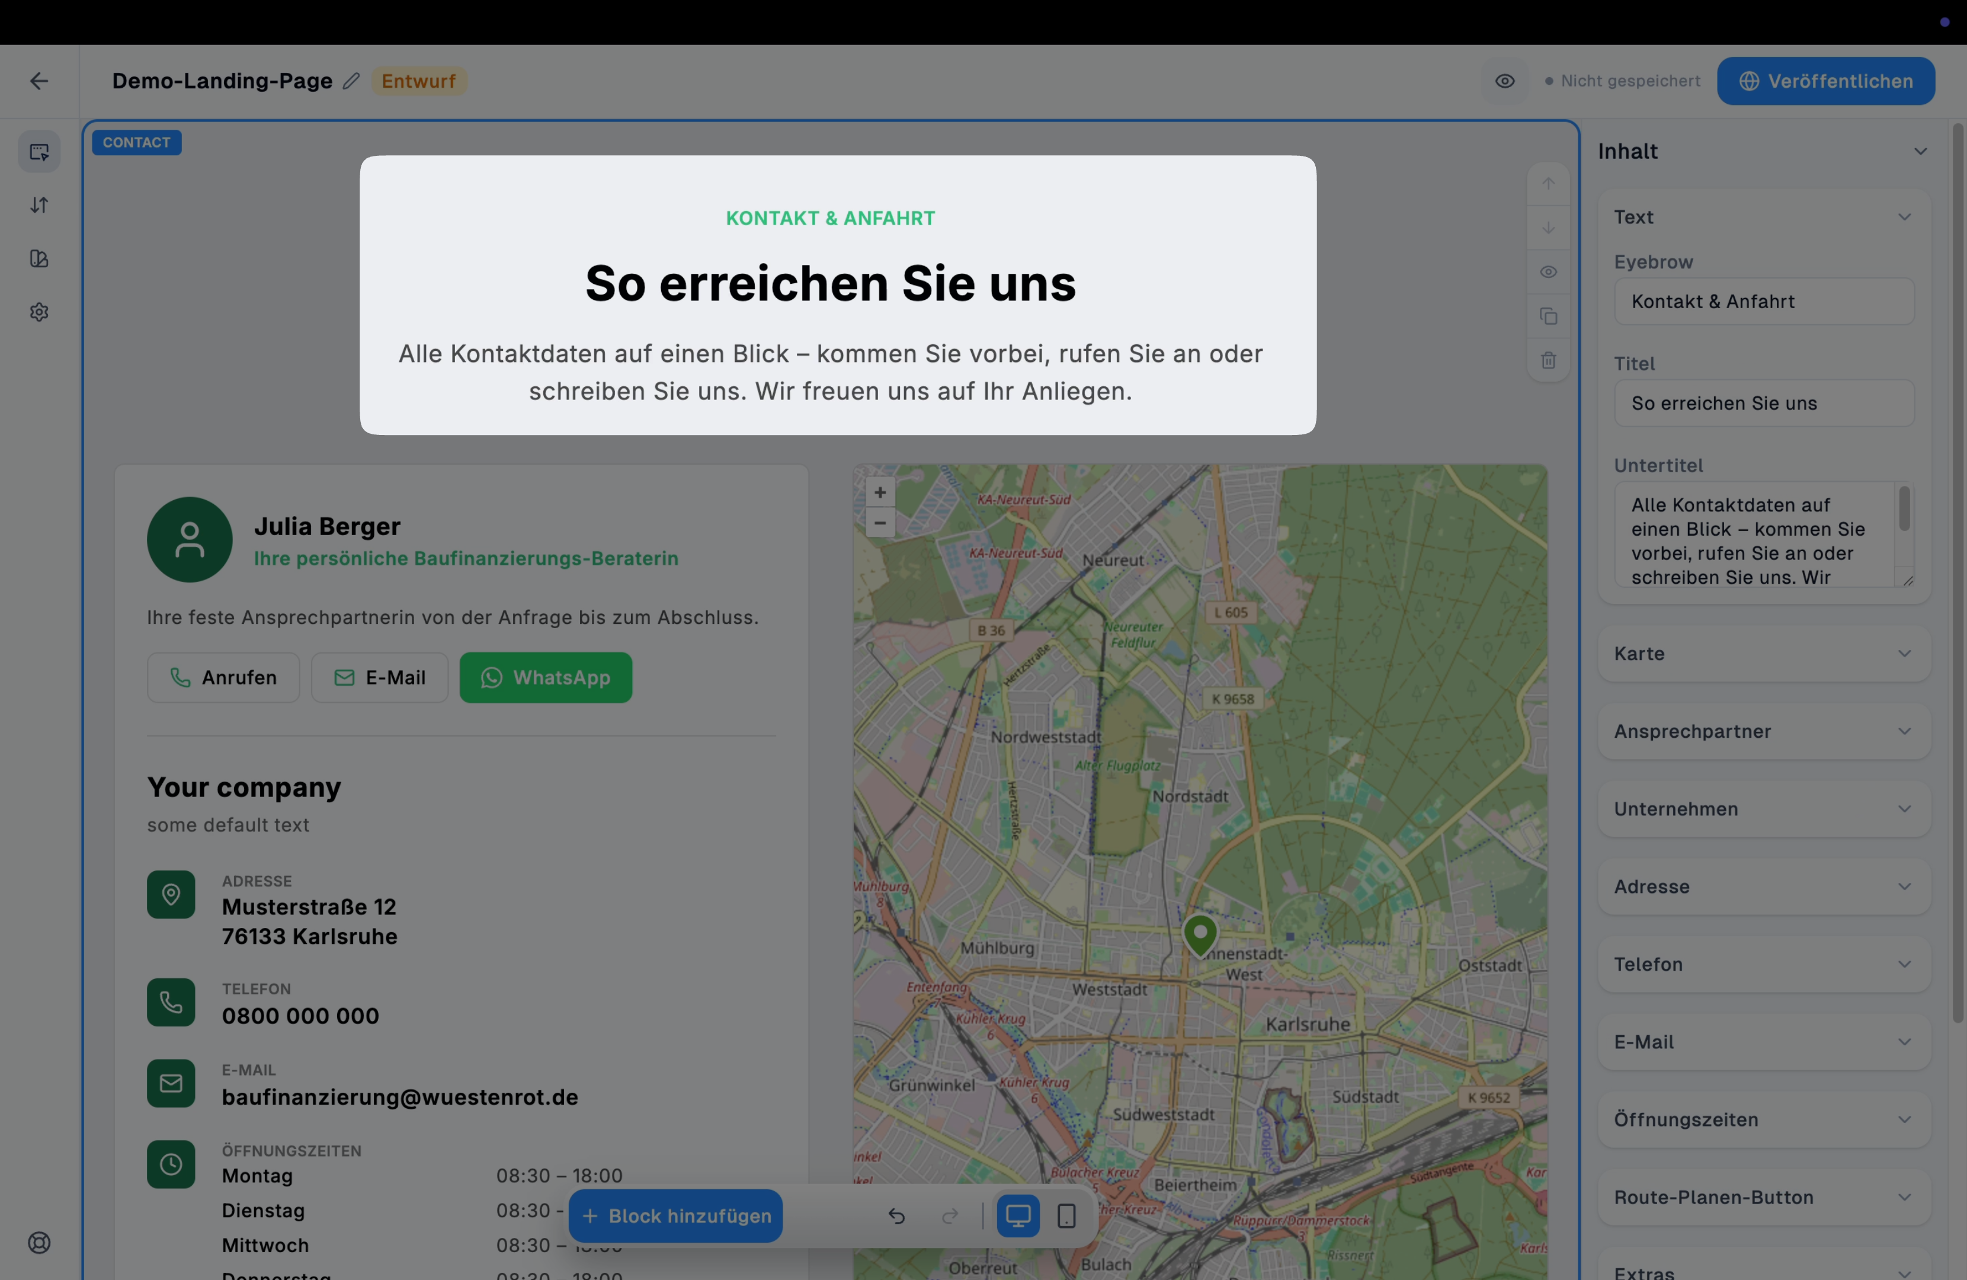This screenshot has height=1280, width=1967.
Task: Undo the last change
Action: click(x=897, y=1215)
